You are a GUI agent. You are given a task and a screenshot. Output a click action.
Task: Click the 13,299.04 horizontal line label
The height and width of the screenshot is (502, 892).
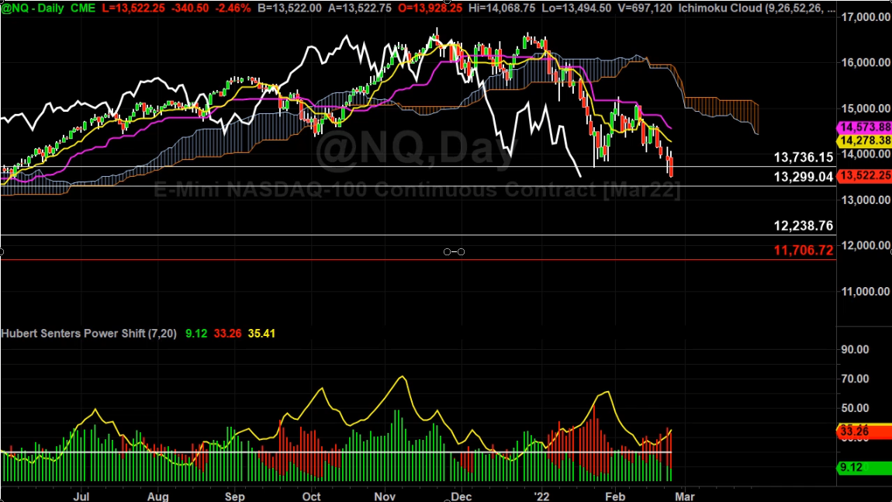pyautogui.click(x=804, y=177)
